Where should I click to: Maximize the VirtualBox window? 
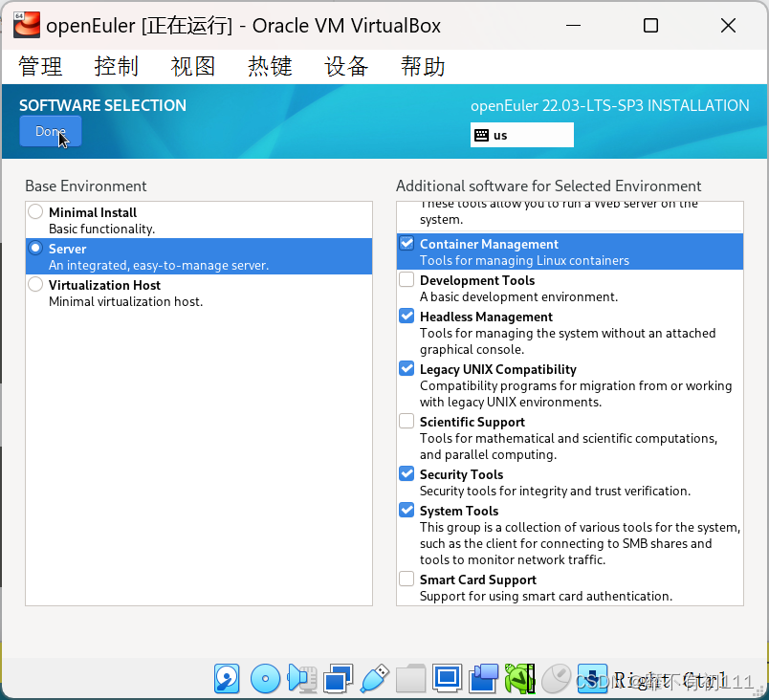pos(650,26)
